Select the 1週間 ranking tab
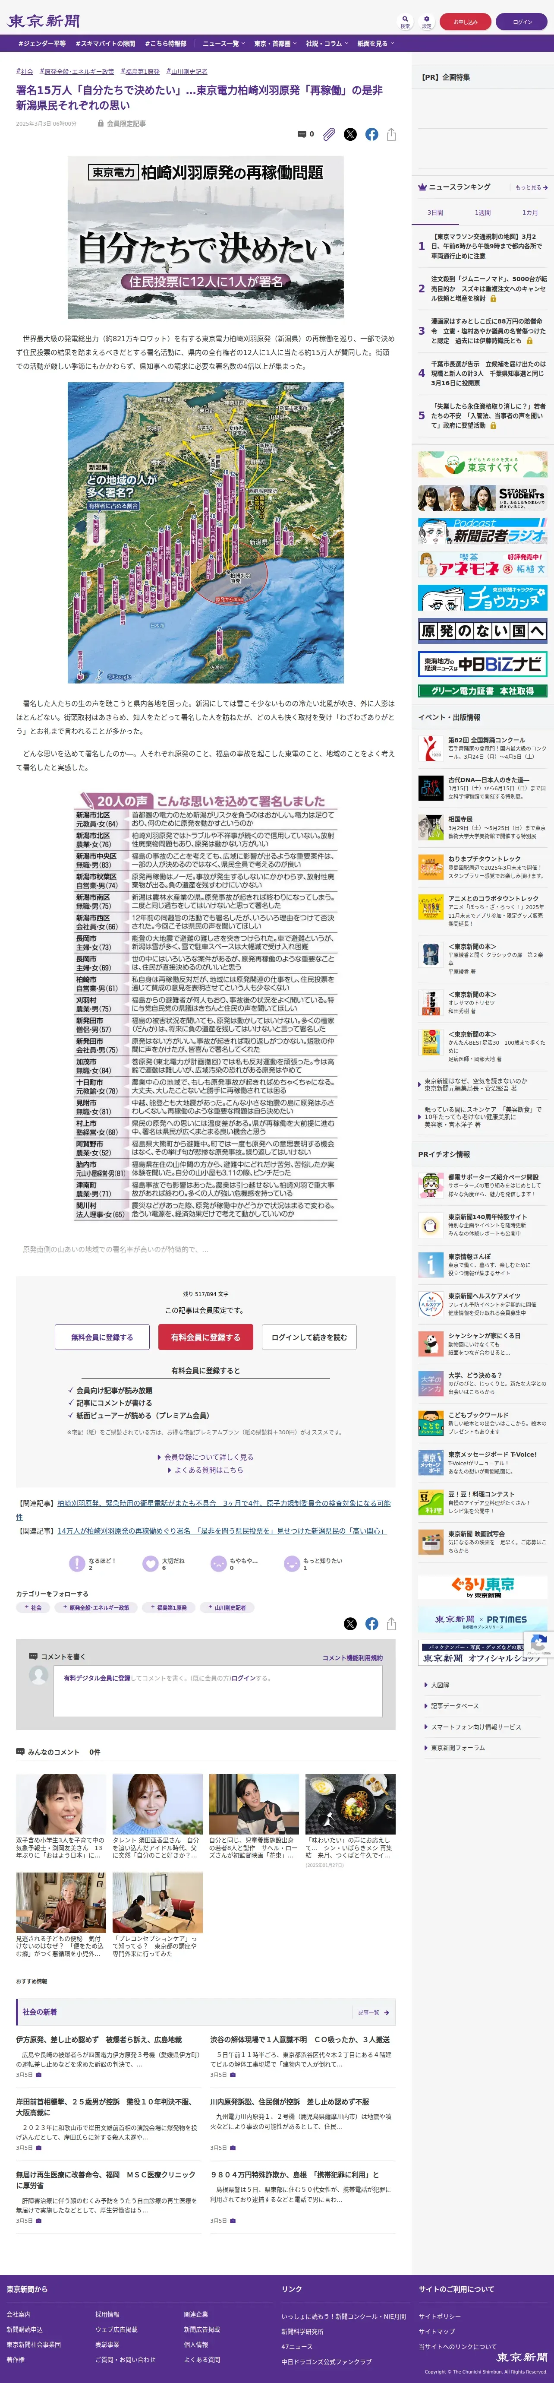Viewport: 554px width, 2383px height. point(483,213)
